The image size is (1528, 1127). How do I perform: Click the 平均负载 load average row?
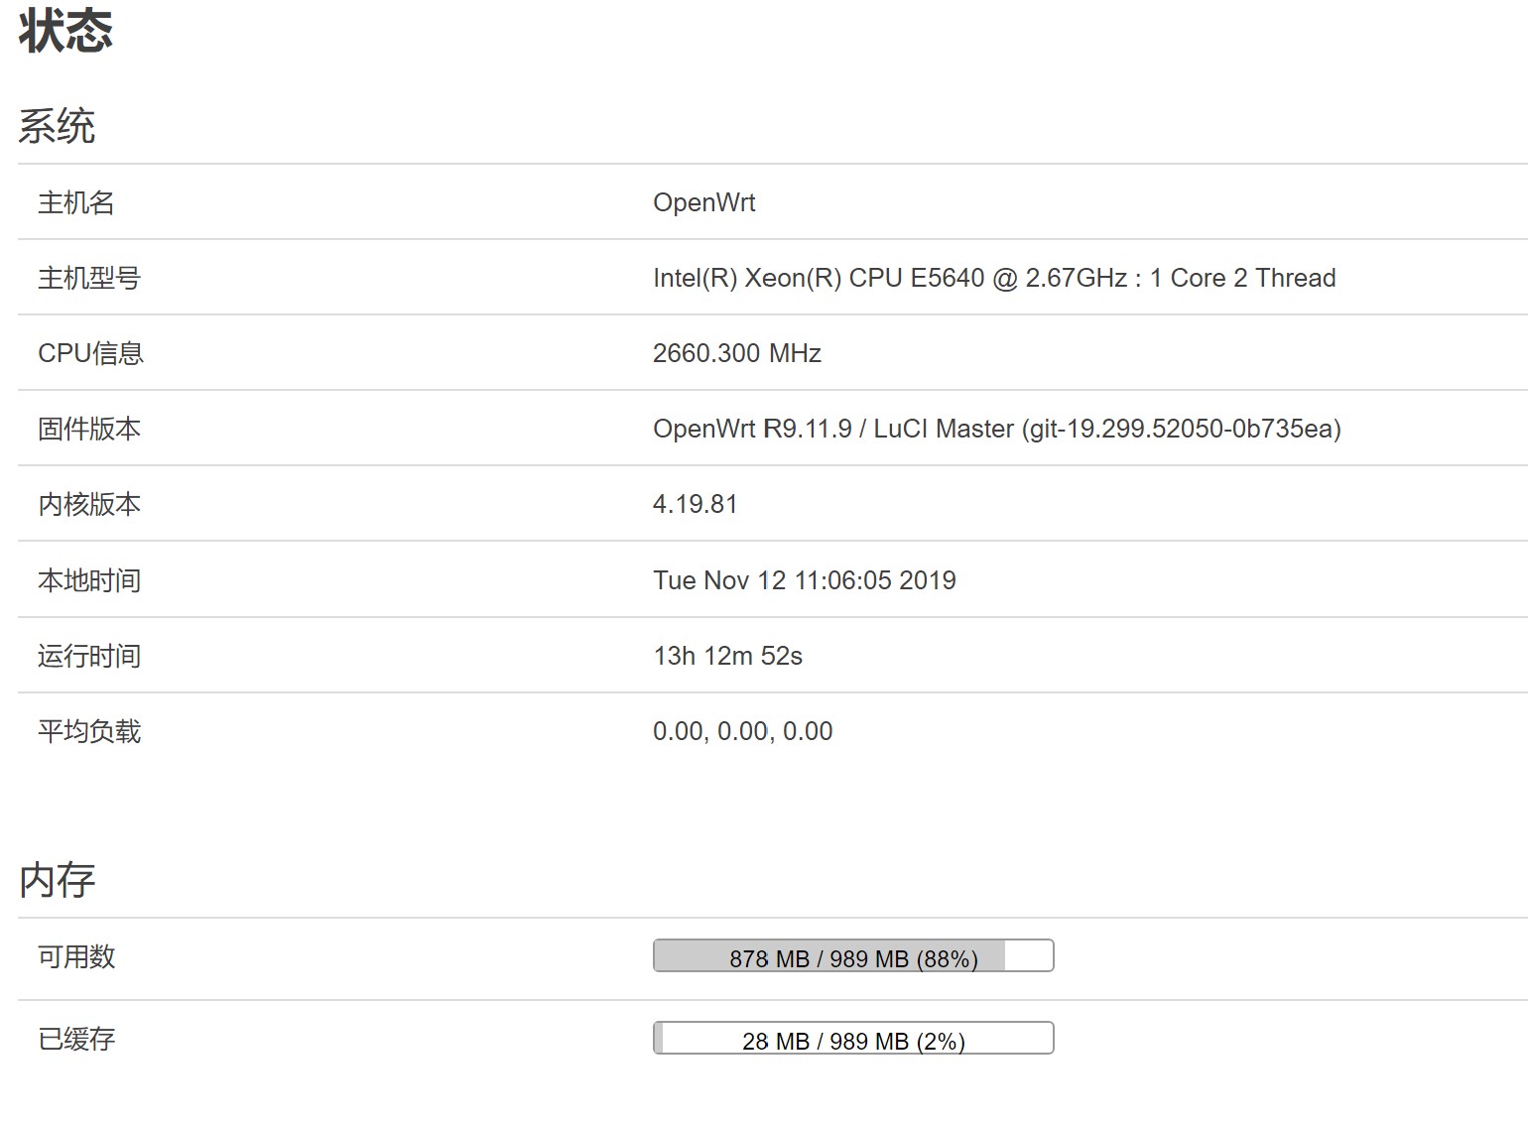point(87,731)
